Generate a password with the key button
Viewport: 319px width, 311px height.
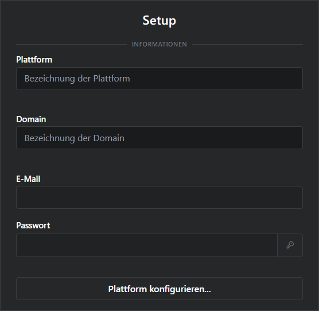[290, 245]
